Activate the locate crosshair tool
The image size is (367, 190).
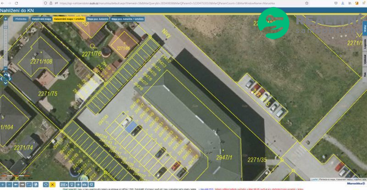coord(78,184)
